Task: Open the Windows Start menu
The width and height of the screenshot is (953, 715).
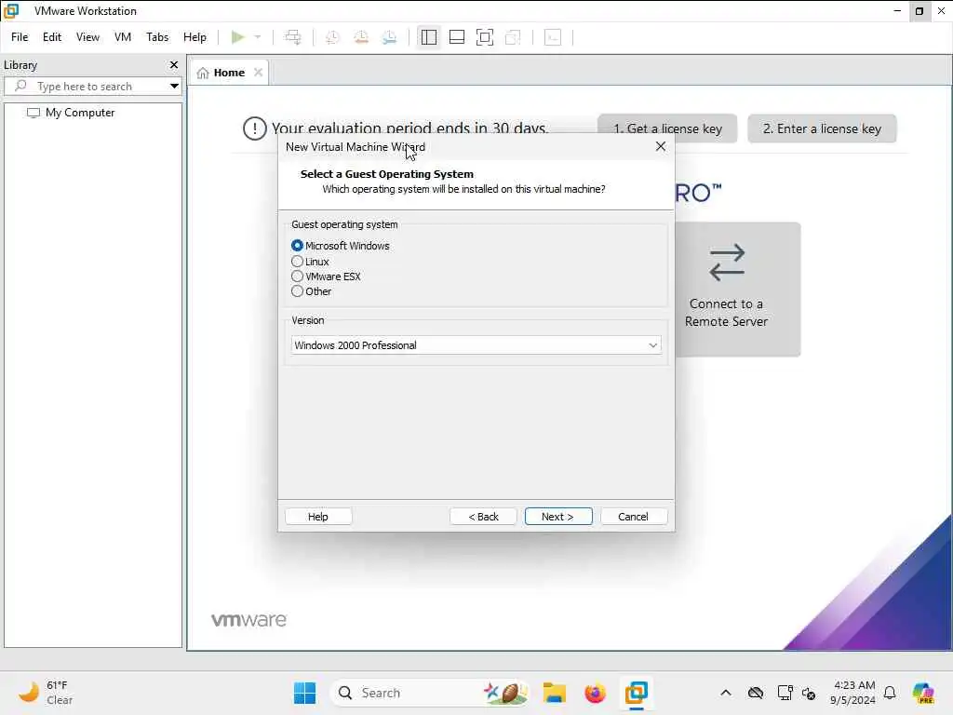Action: point(304,693)
